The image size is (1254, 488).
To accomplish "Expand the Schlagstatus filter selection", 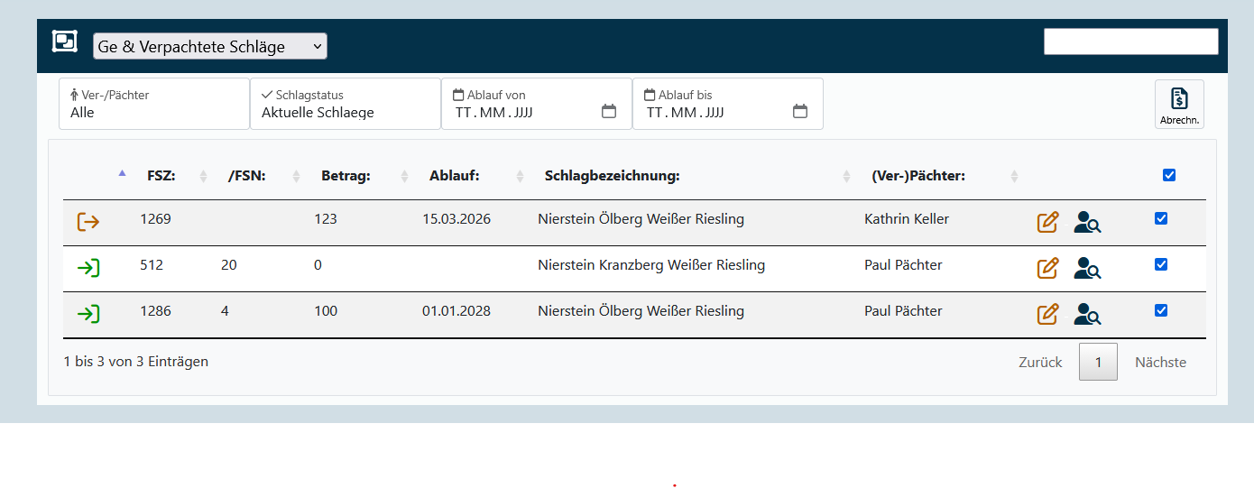I will pyautogui.click(x=346, y=104).
